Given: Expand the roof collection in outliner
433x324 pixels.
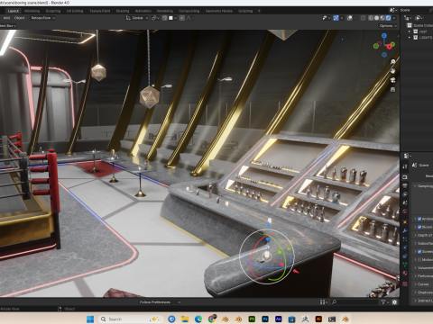Looking at the screenshot, I should pos(410,31).
